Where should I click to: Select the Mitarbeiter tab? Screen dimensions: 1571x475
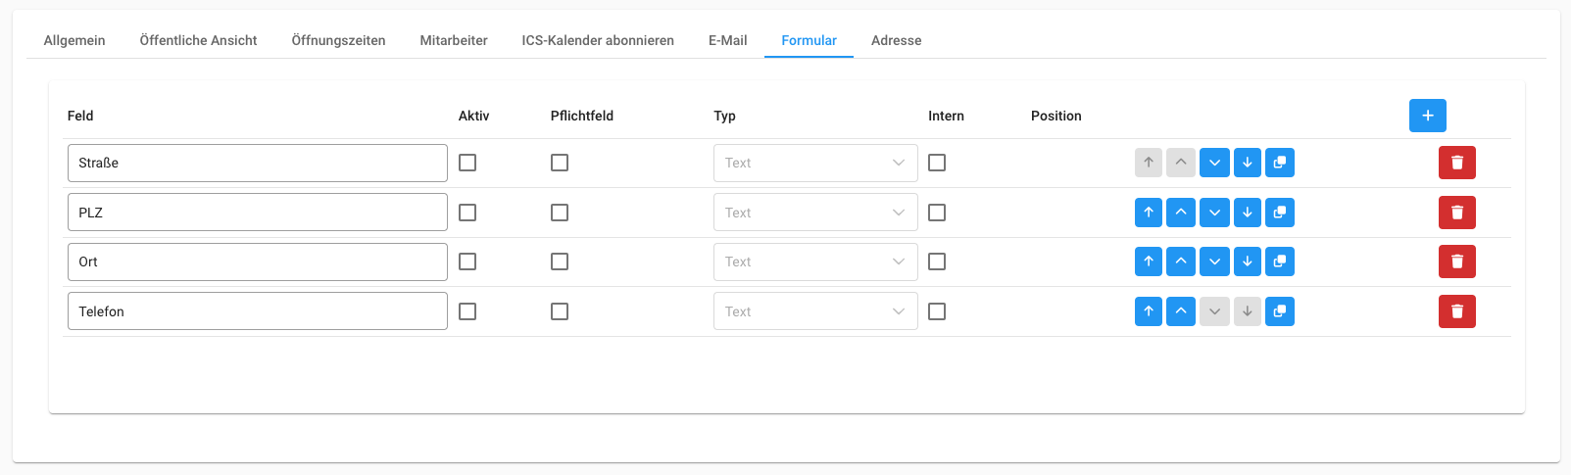pyautogui.click(x=454, y=40)
